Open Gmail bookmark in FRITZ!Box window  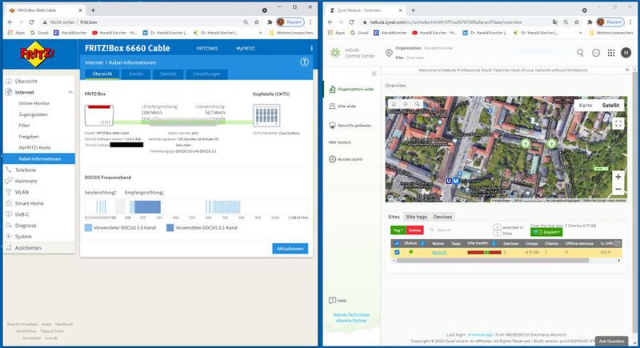click(39, 33)
